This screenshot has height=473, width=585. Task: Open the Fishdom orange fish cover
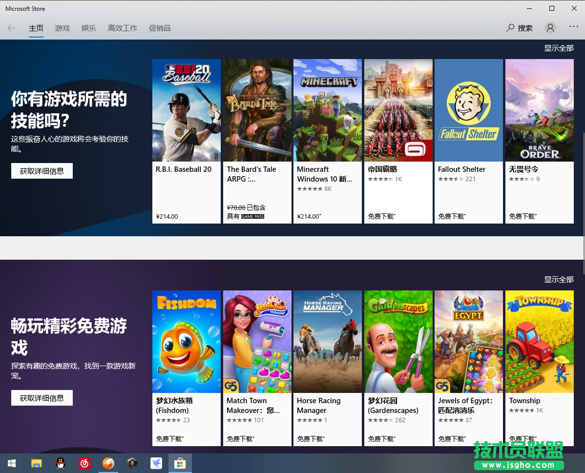pyautogui.click(x=187, y=342)
